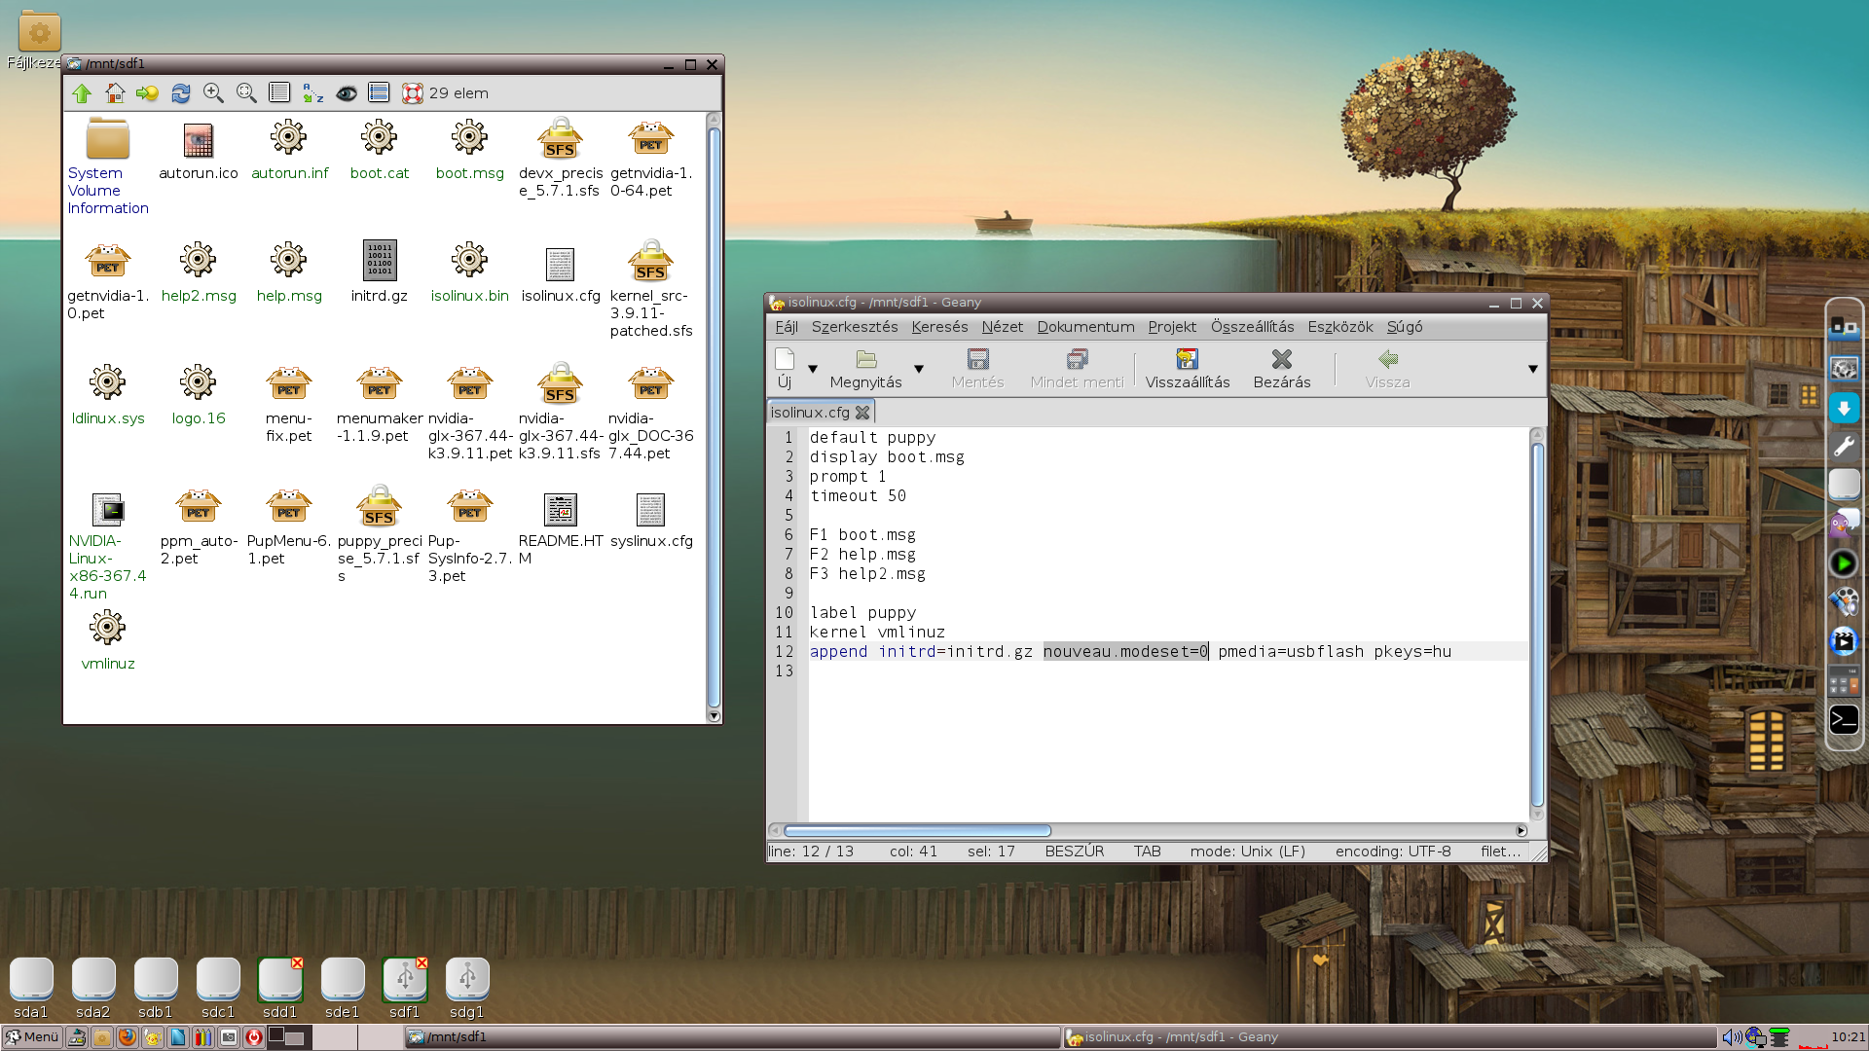Open Keresés menu
Viewport: 1869px width, 1051px height.
click(939, 327)
